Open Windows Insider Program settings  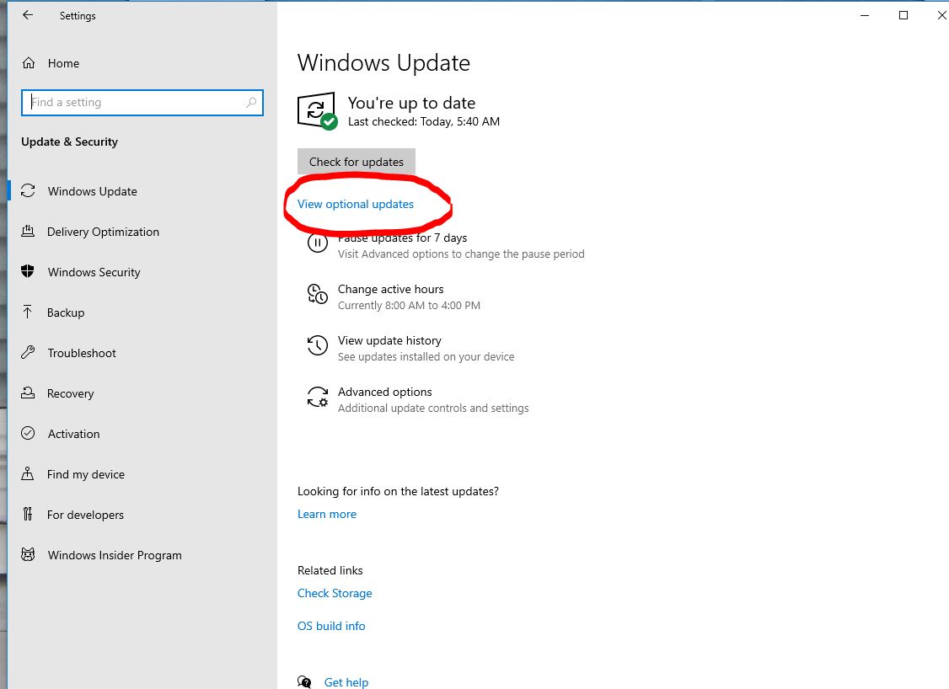(x=115, y=555)
